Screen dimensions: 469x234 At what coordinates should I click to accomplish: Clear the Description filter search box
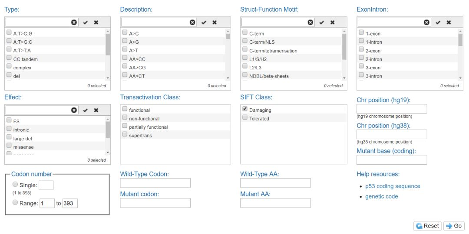(192, 22)
